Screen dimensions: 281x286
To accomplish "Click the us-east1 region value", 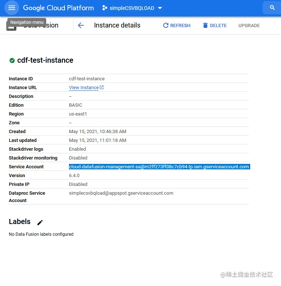I will tap(78, 114).
